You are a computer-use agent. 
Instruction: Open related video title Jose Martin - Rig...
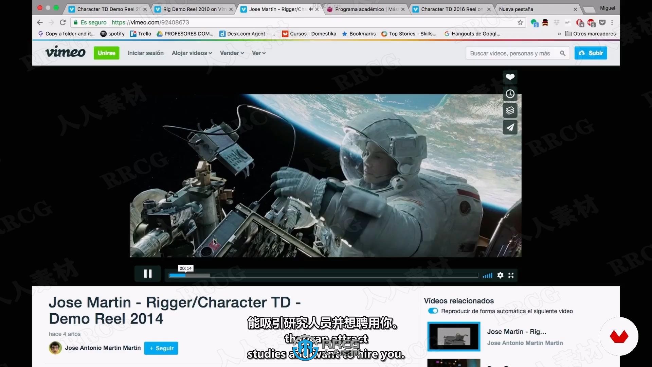pyautogui.click(x=517, y=332)
